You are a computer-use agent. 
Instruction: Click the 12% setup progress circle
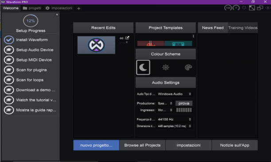coord(31,21)
